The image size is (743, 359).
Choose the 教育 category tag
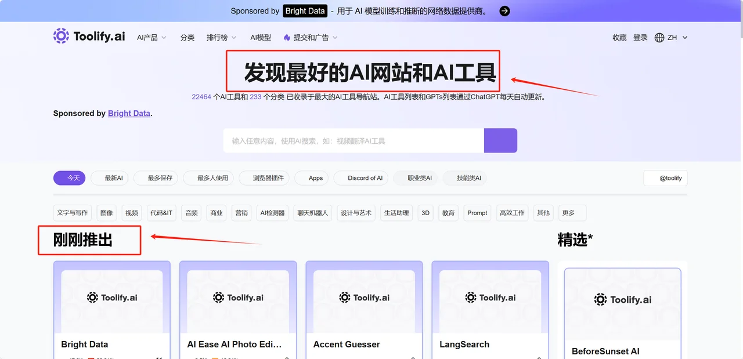448,213
